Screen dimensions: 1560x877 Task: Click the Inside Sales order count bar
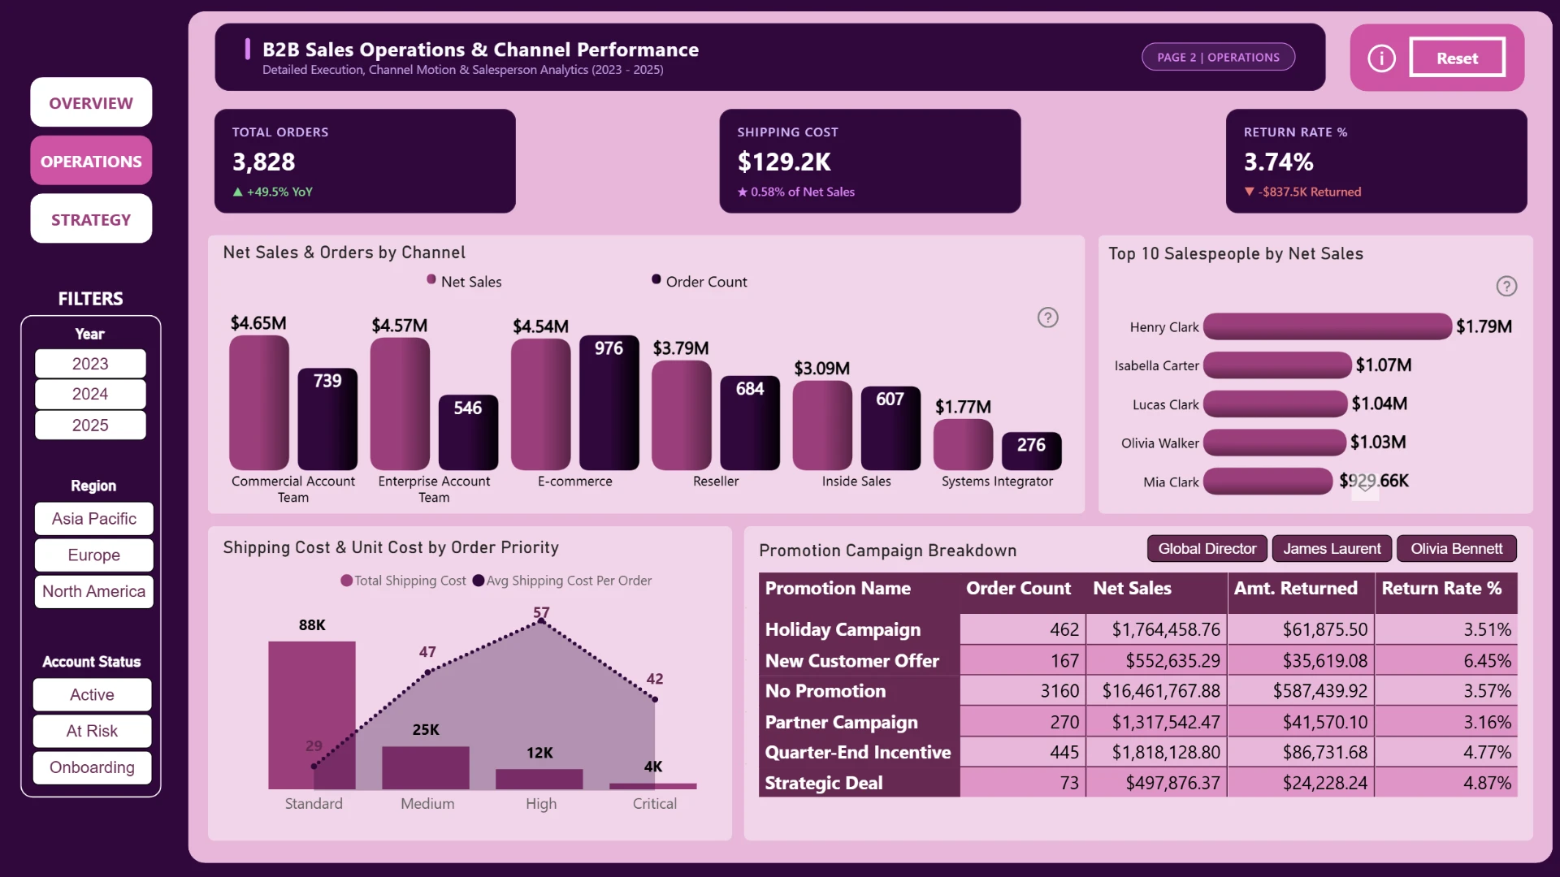click(890, 428)
